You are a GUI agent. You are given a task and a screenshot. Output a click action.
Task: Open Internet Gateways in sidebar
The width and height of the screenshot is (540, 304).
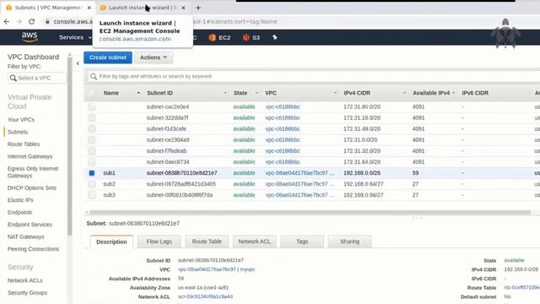tap(30, 156)
